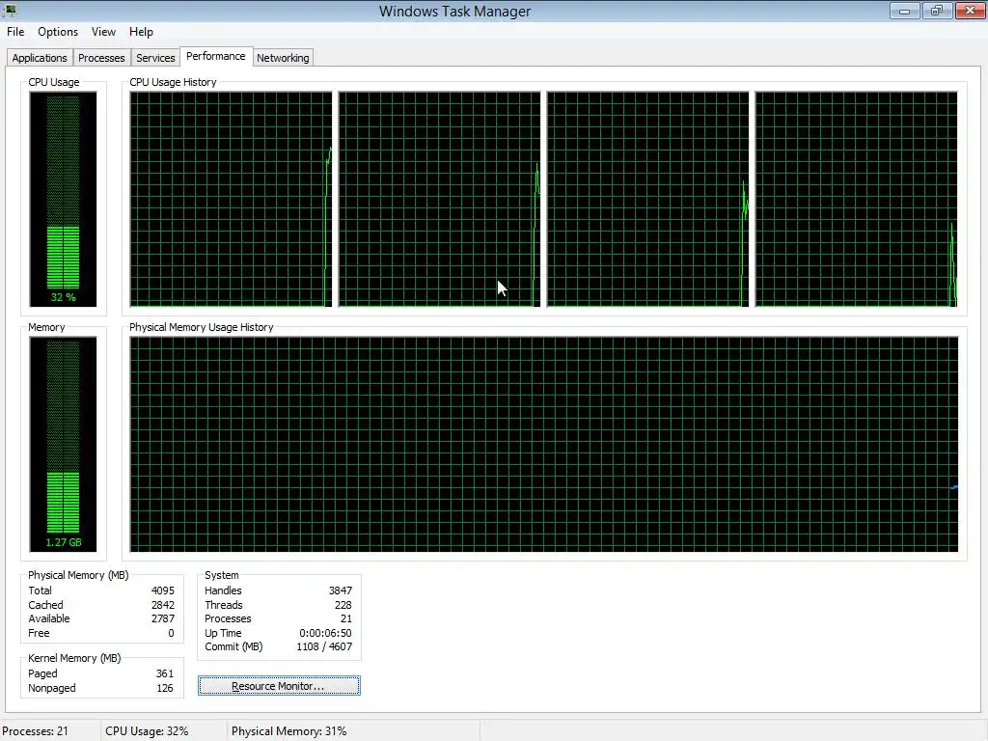Click the Memory 1.27 GB meter
Screen dimensions: 988x741
pos(63,444)
